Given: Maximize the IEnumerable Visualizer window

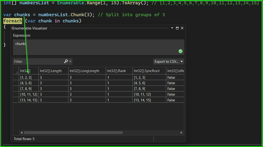Looking at the screenshot, I should (x=177, y=28).
